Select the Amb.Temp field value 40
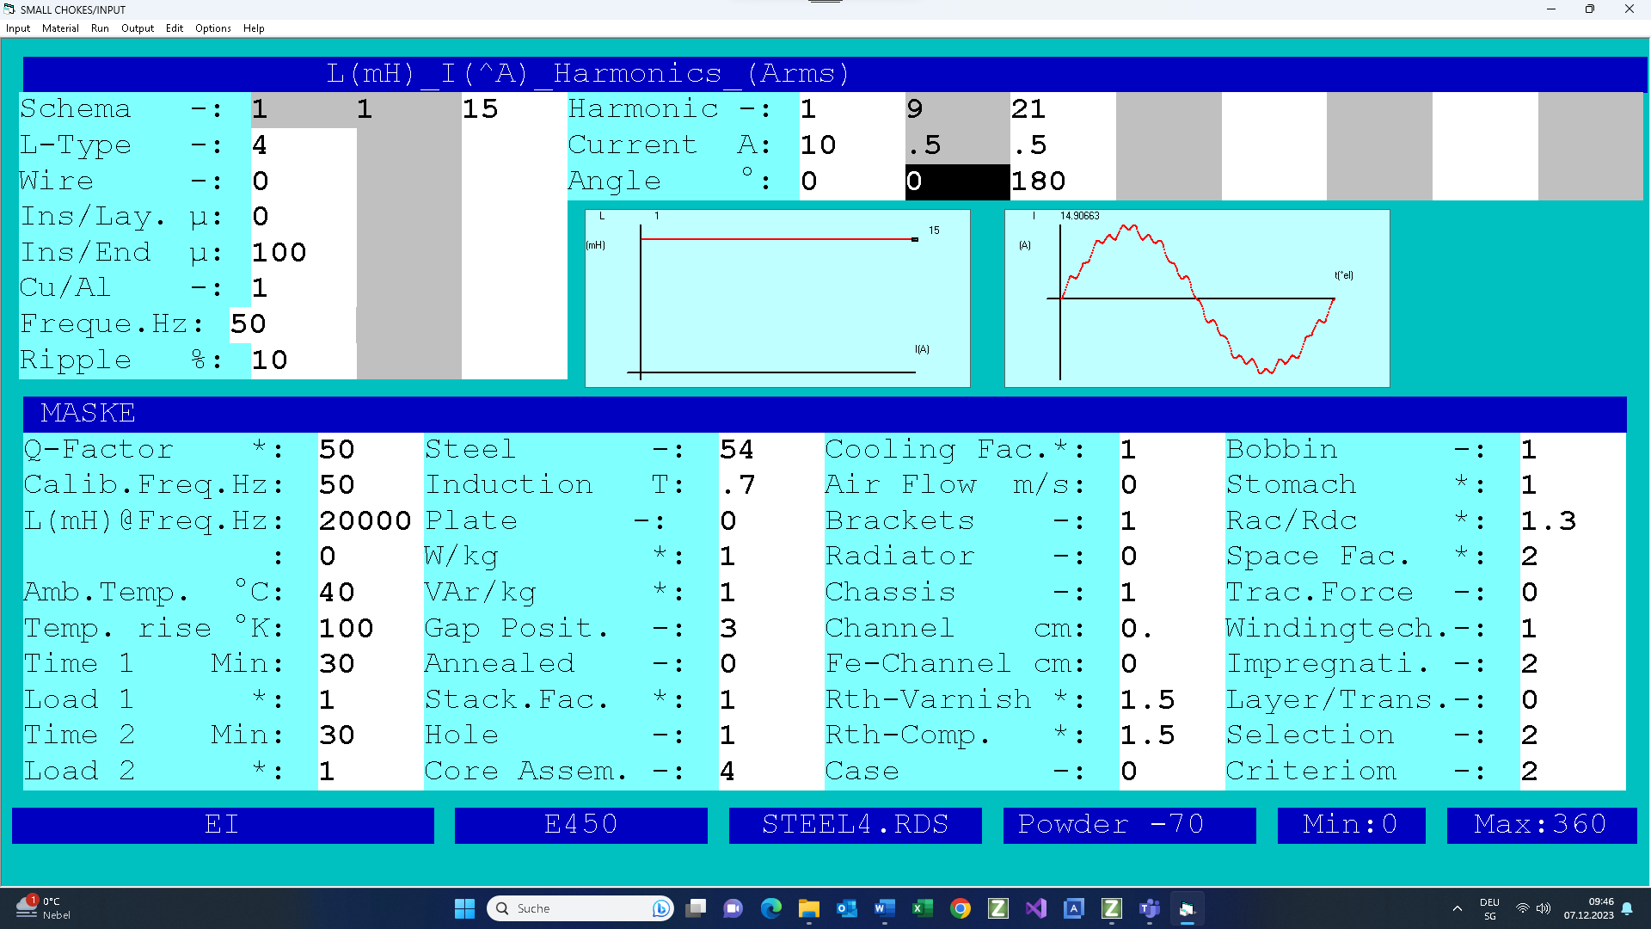1651x929 pixels. click(x=370, y=593)
